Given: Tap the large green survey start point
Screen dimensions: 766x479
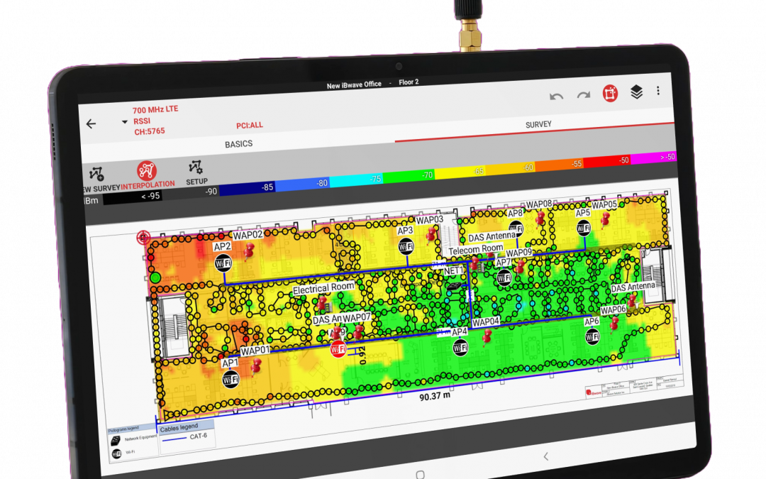Looking at the screenshot, I should pyautogui.click(x=155, y=277).
